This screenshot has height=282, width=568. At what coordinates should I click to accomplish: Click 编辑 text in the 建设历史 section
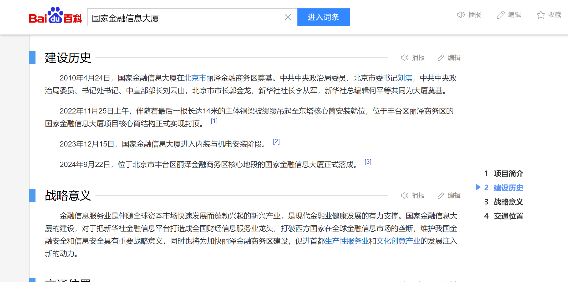point(454,58)
